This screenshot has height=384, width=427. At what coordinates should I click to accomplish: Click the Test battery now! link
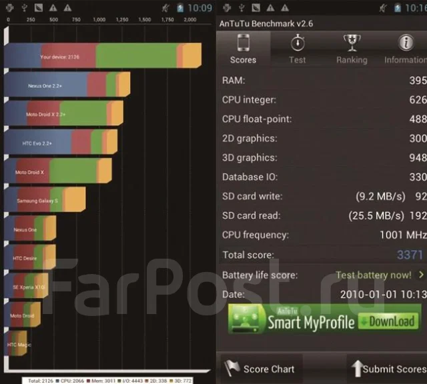pos(374,275)
